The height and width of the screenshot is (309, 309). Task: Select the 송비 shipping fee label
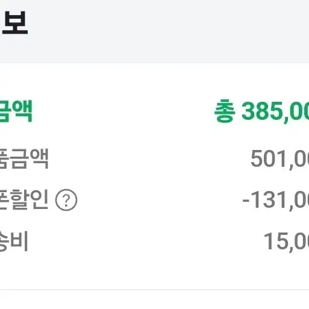[14, 240]
